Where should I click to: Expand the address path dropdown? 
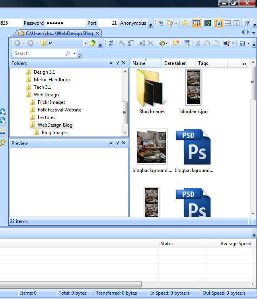coord(86,43)
